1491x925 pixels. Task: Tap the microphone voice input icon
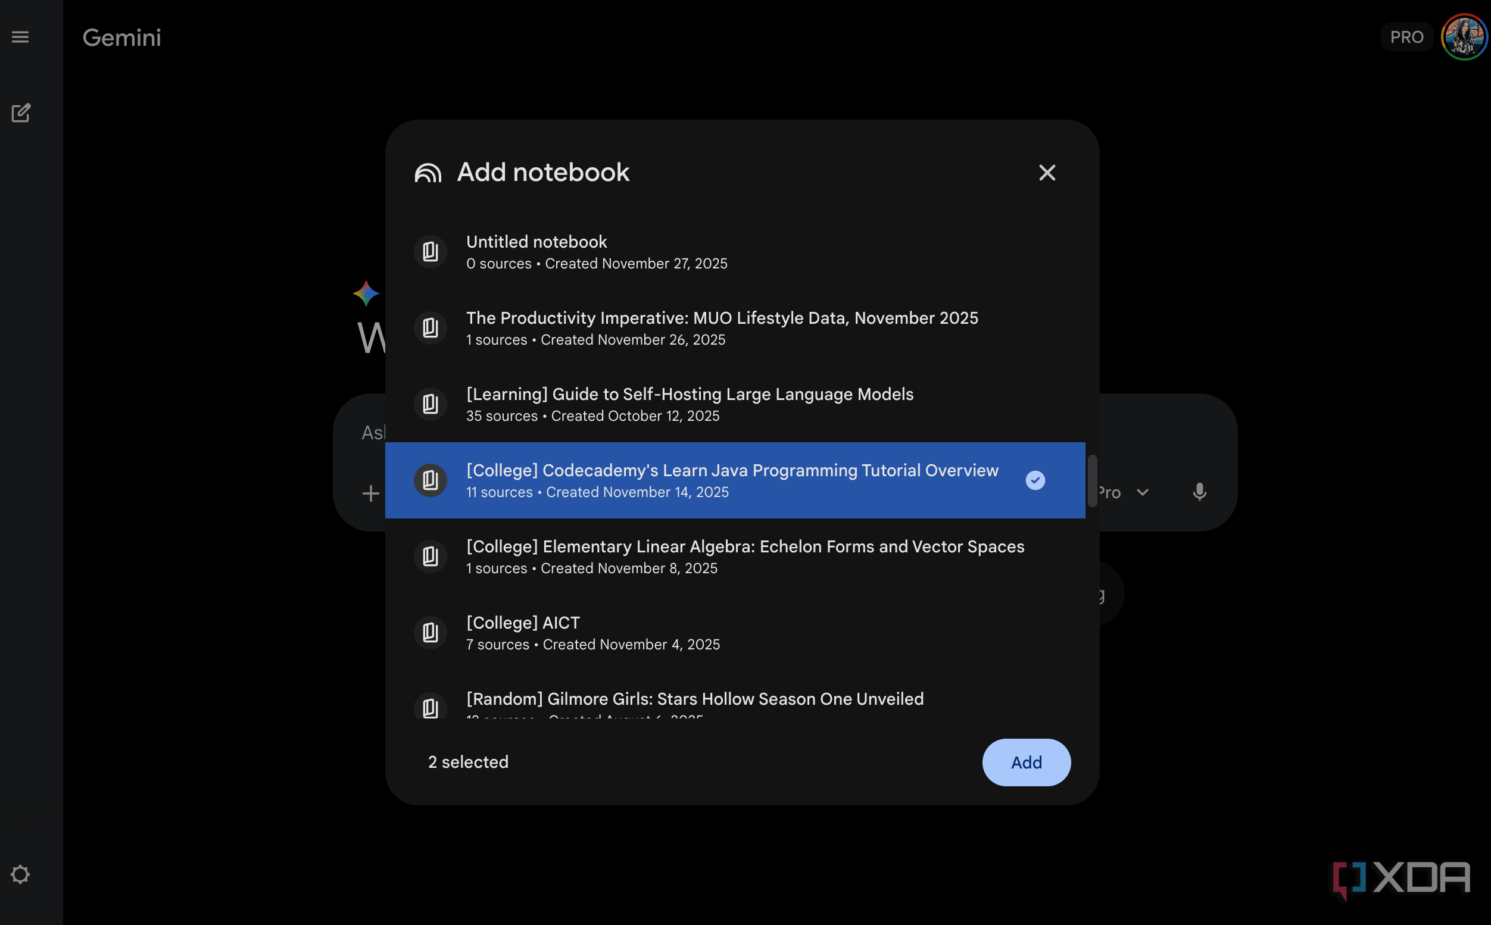click(x=1199, y=492)
